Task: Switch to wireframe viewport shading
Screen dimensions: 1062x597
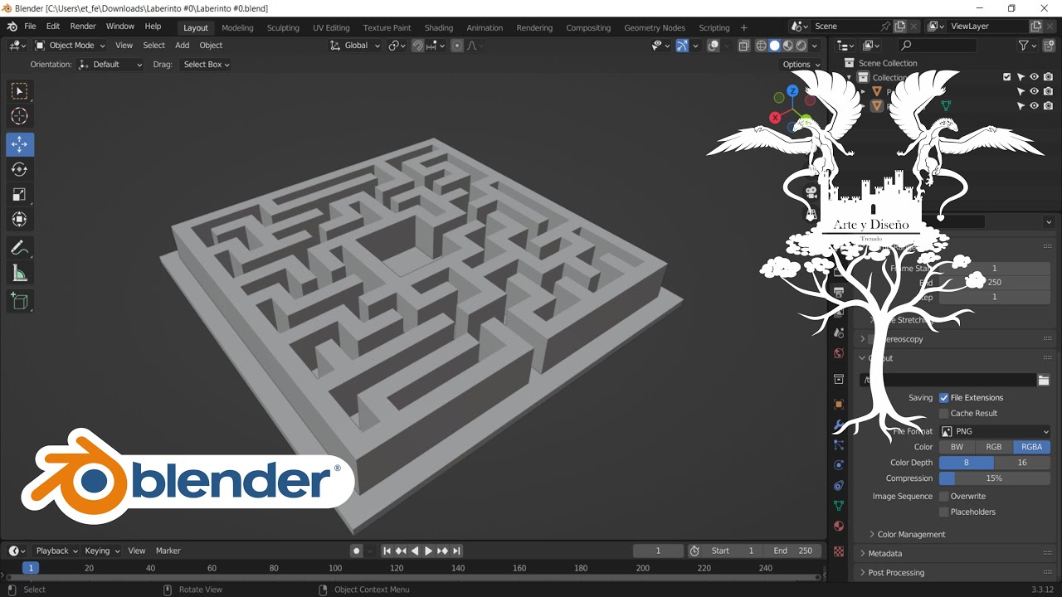Action: (761, 46)
